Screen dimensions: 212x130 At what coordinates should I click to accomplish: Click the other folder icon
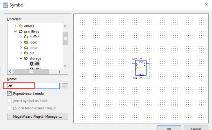tap(26, 48)
